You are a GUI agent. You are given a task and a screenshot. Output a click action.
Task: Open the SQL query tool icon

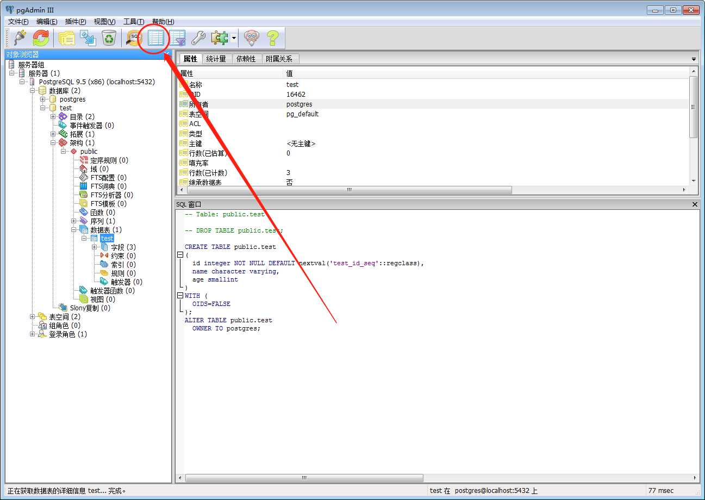coord(134,37)
